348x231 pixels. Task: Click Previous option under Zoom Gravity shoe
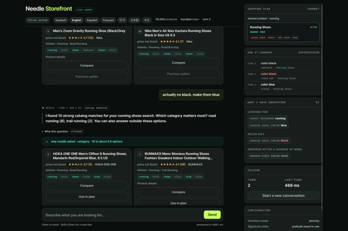coord(87,77)
